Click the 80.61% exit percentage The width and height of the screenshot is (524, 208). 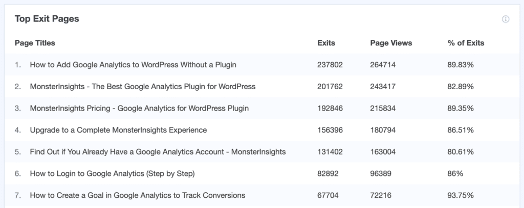point(461,152)
